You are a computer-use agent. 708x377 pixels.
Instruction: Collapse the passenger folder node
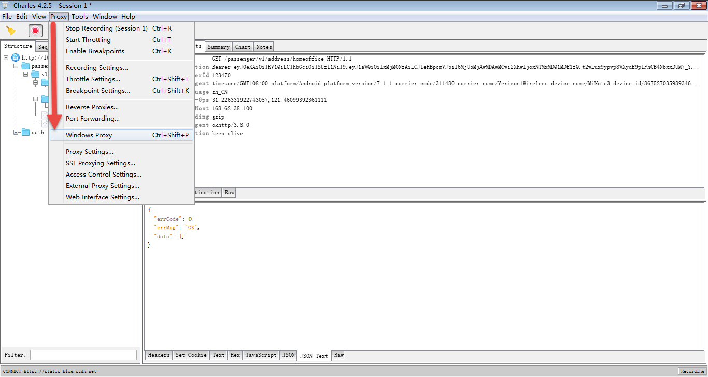pyautogui.click(x=16, y=66)
